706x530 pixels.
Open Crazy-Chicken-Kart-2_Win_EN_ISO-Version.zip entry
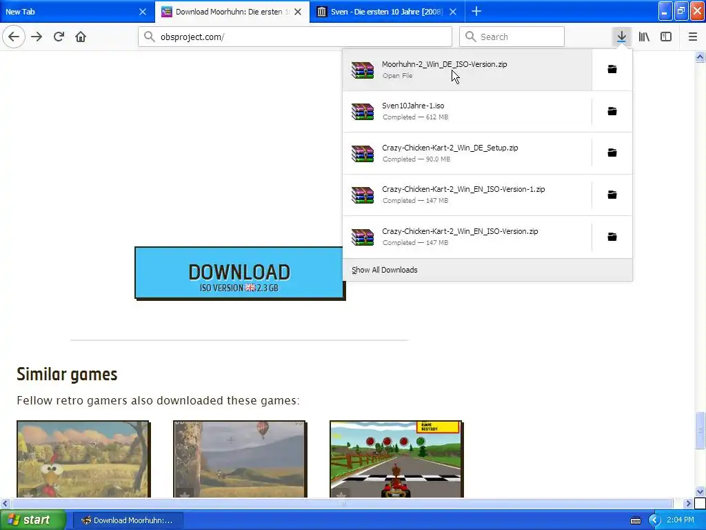[467, 237]
